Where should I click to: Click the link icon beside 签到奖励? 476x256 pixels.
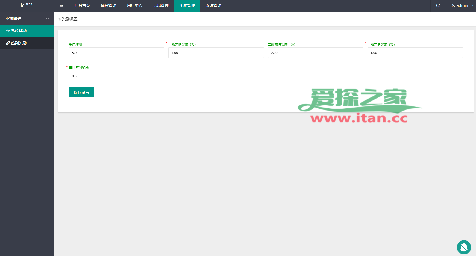[8, 43]
